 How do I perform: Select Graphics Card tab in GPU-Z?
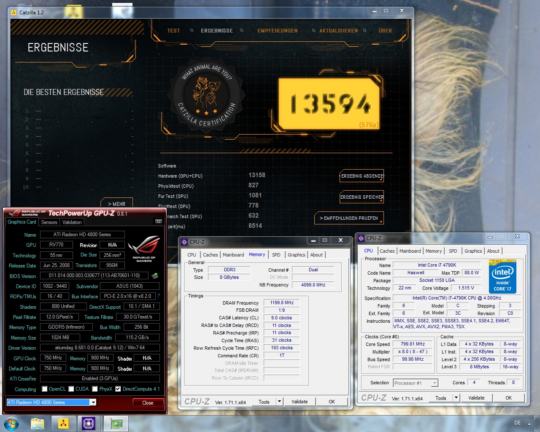[x=22, y=222]
